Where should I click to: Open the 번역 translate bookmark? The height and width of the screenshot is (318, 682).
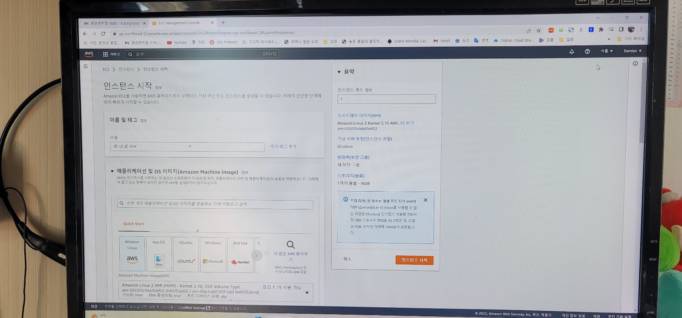pos(481,40)
